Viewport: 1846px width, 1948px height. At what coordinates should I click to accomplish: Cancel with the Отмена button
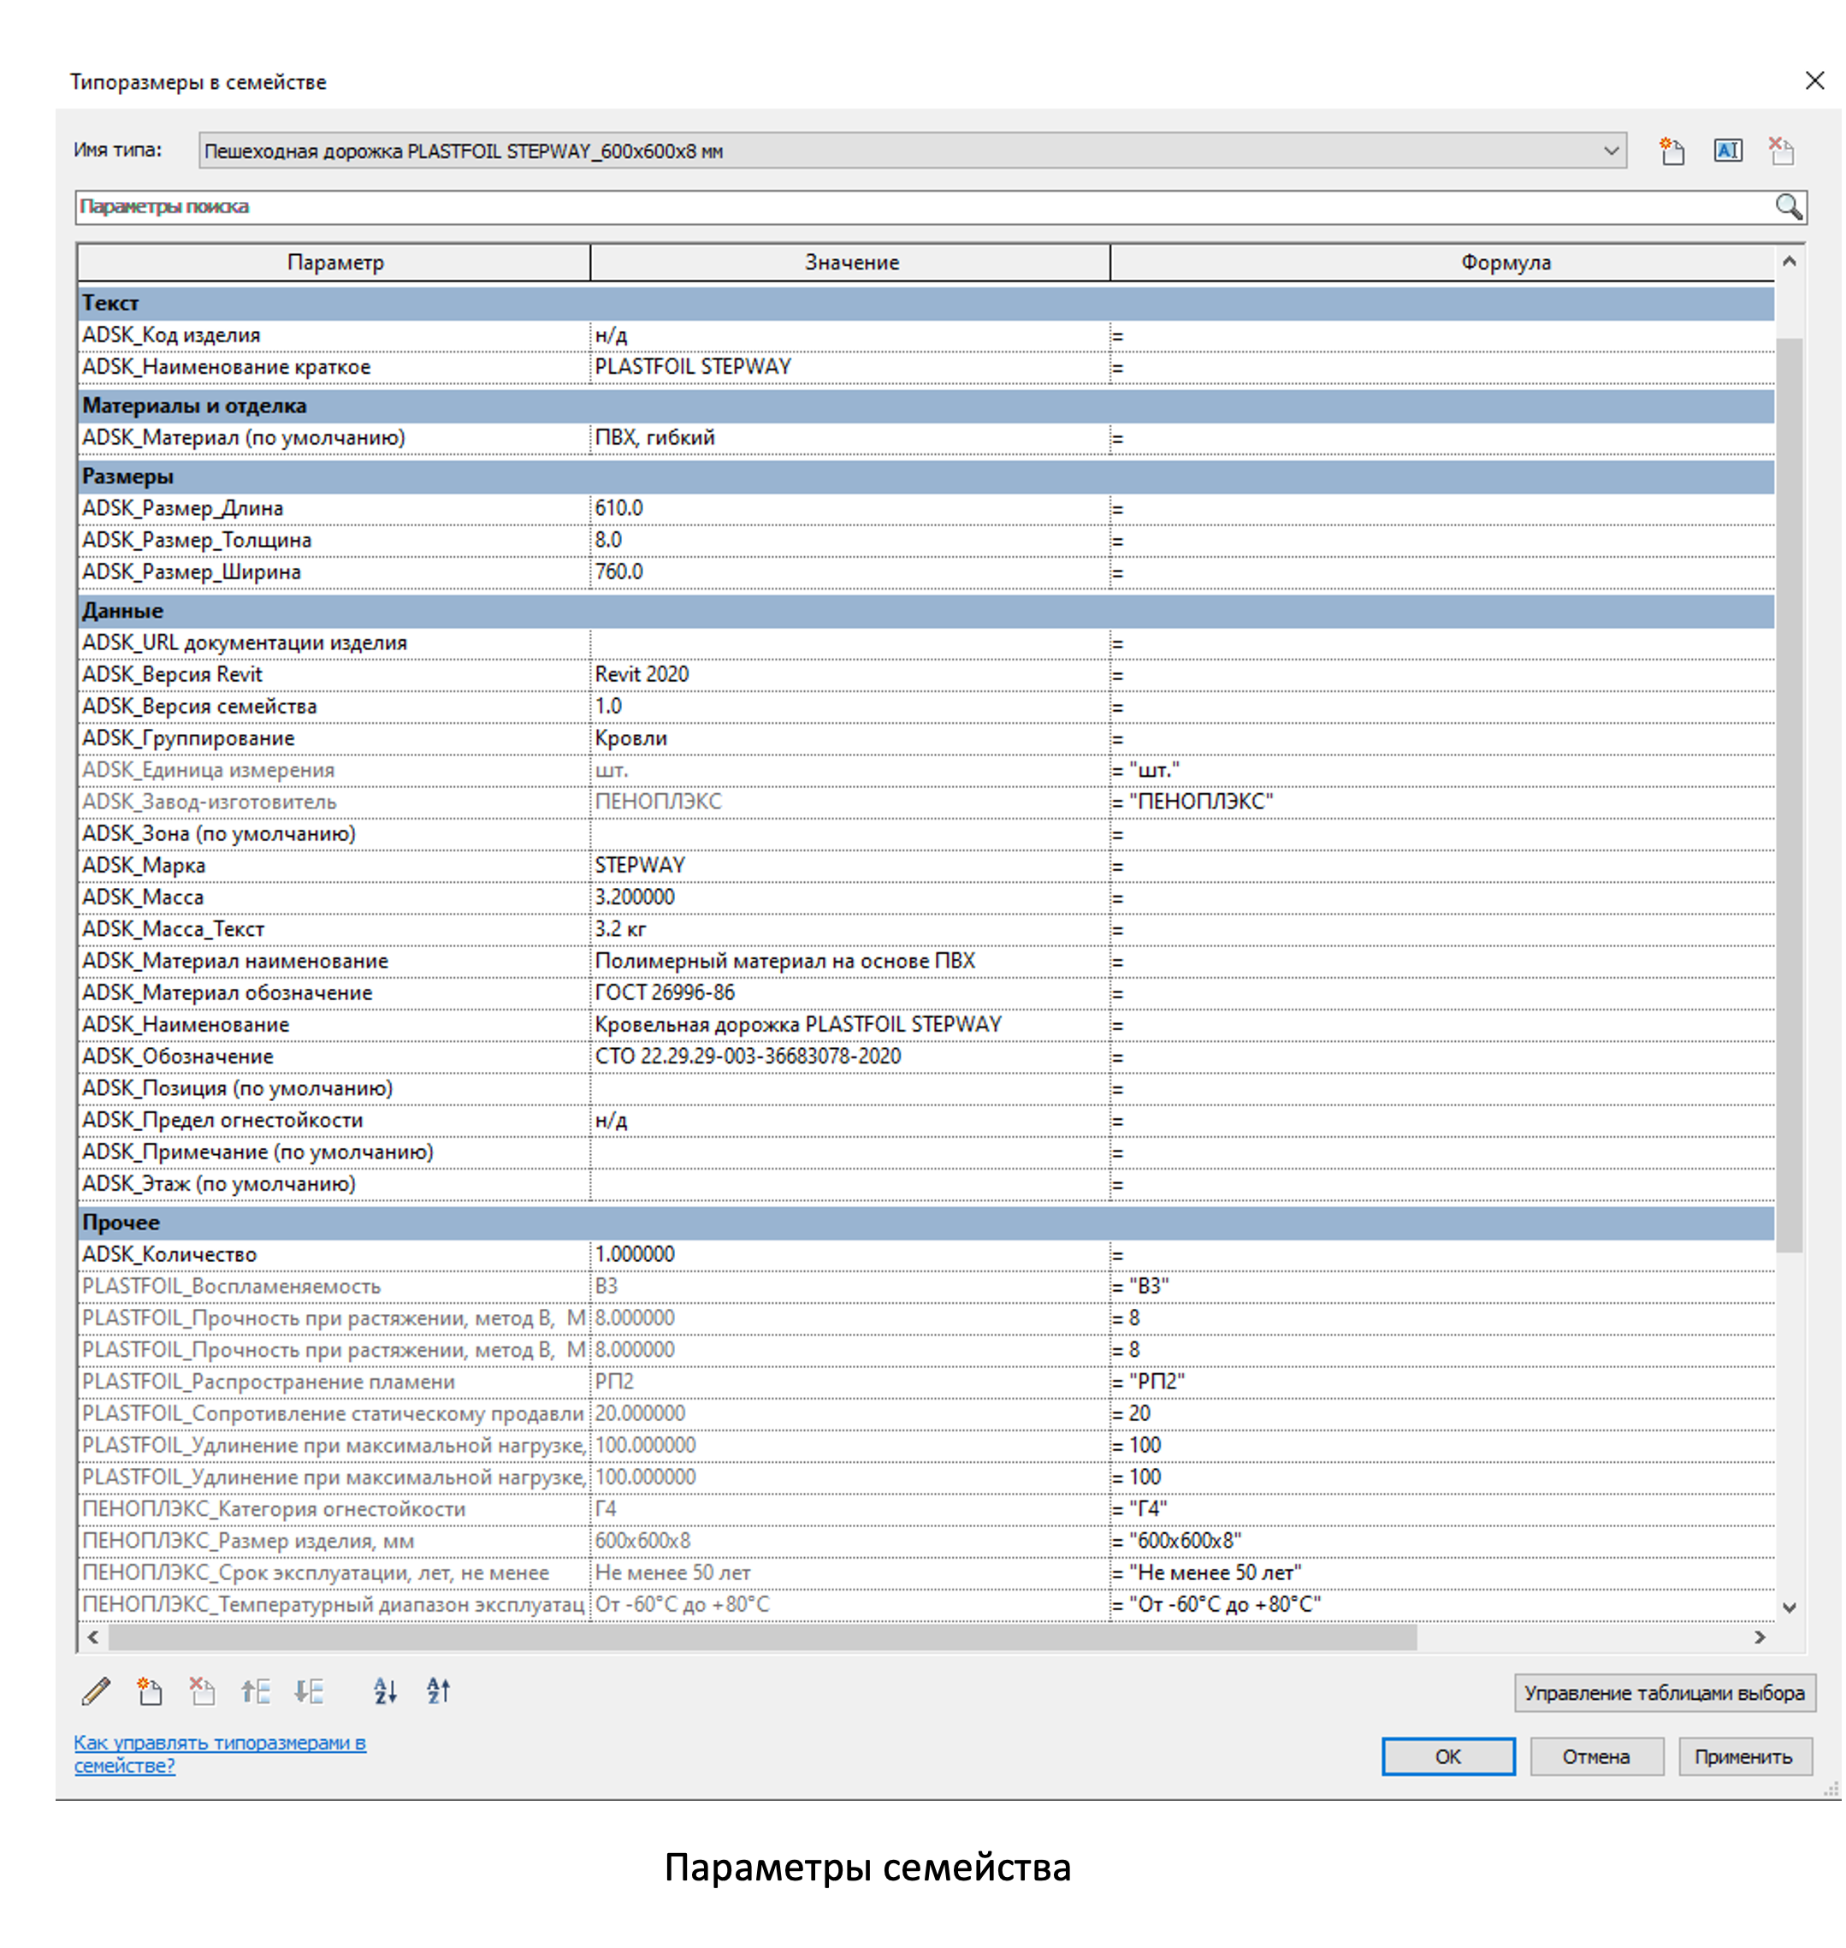click(x=1596, y=1756)
